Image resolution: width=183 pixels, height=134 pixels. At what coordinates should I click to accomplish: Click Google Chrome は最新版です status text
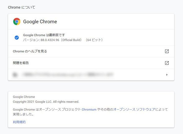(44, 35)
